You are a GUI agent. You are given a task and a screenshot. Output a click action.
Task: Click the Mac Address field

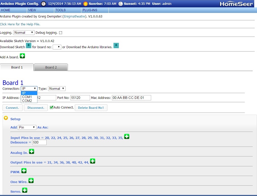coord(132,98)
